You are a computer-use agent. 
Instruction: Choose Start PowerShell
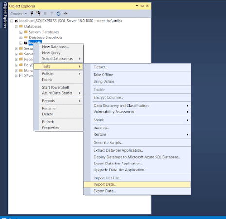(58, 87)
